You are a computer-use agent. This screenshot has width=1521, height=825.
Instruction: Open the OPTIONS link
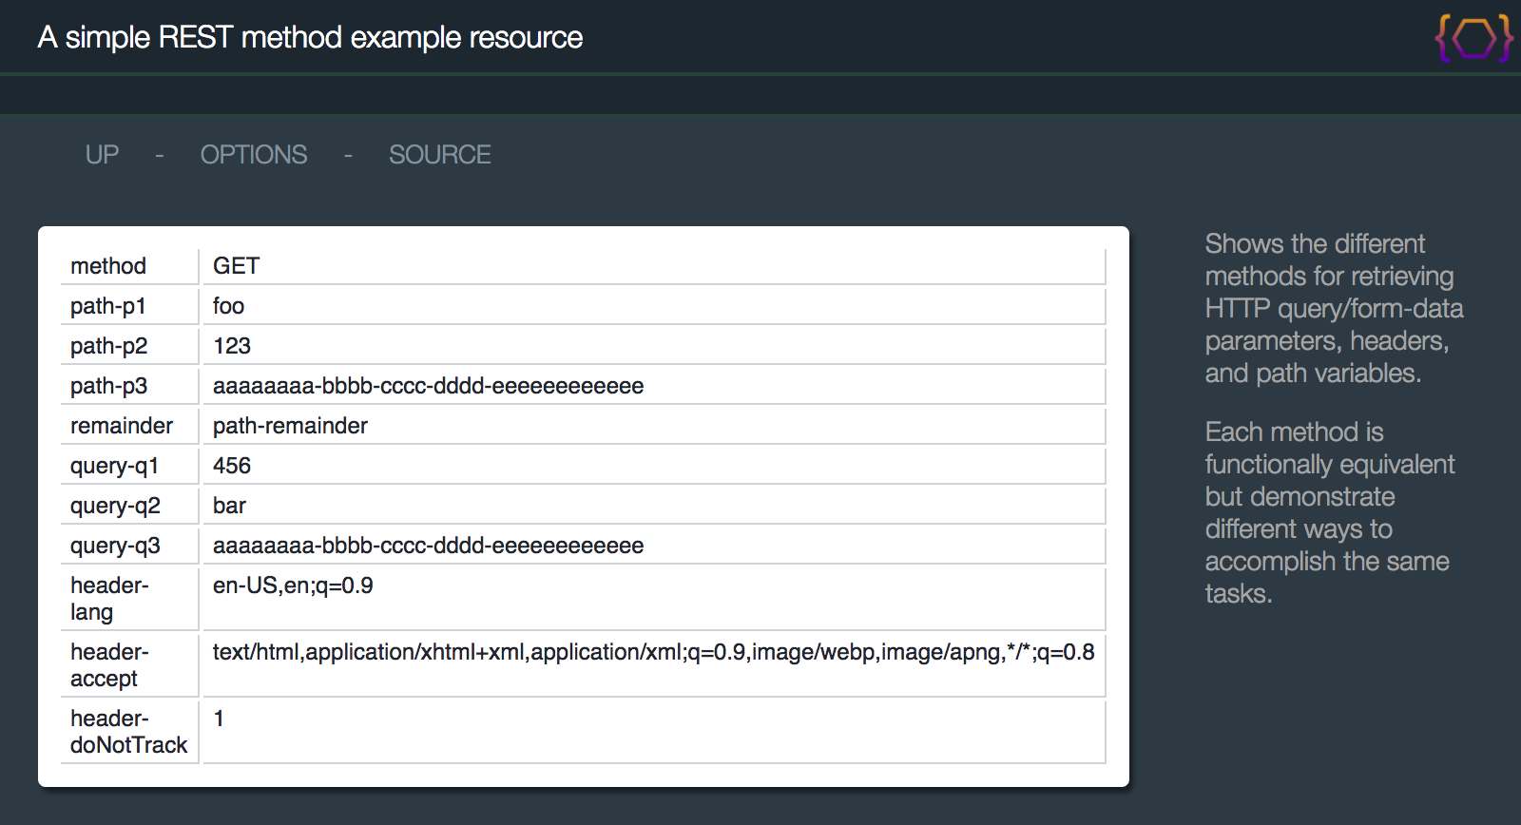(254, 155)
